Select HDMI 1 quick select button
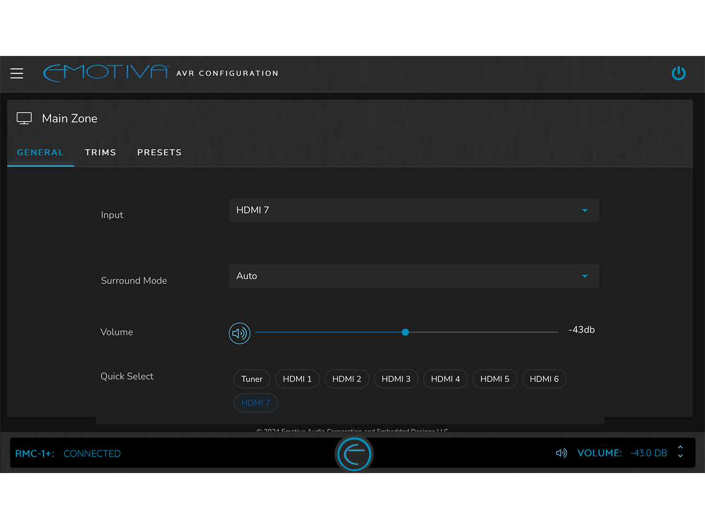The image size is (705, 529). point(297,379)
